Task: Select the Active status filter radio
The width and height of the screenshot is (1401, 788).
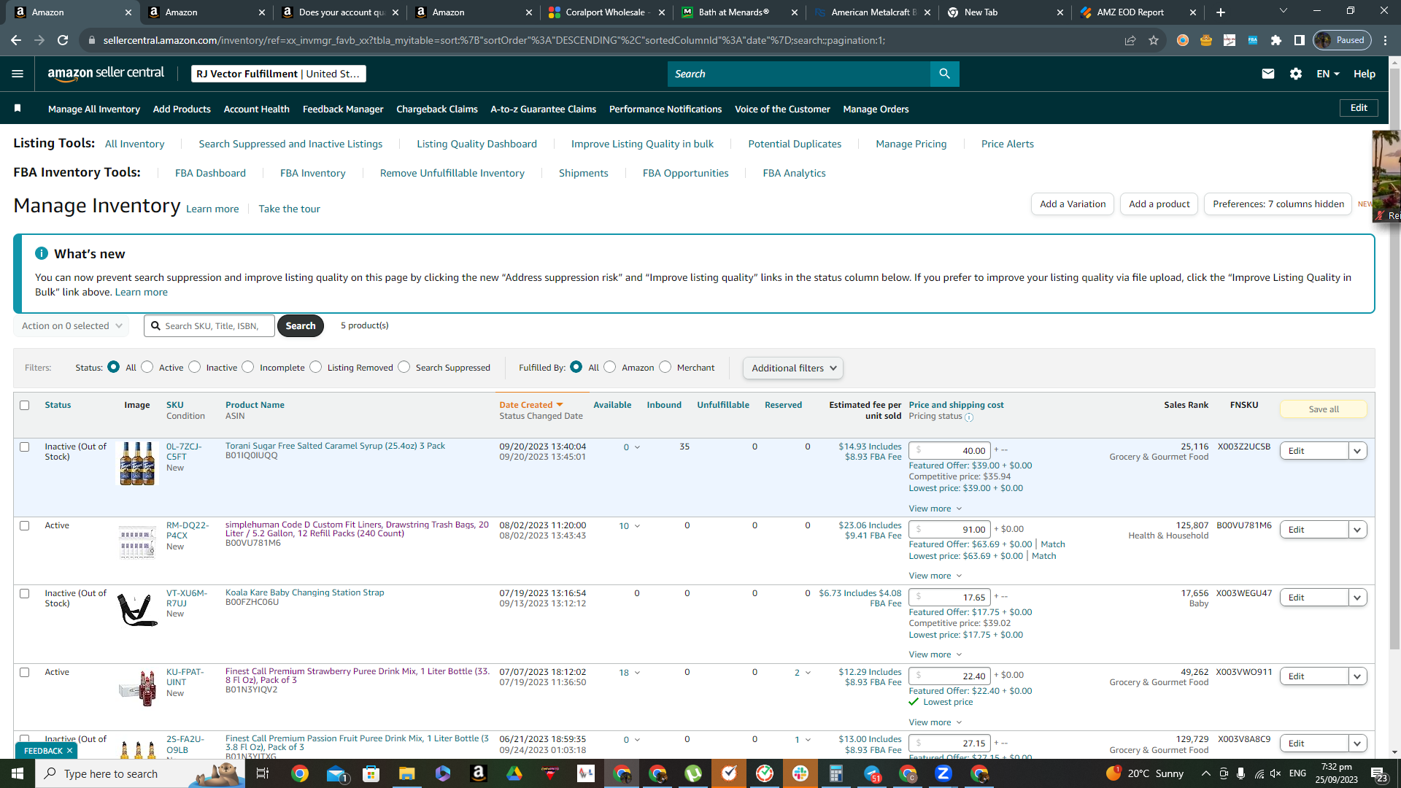Action: 147,367
